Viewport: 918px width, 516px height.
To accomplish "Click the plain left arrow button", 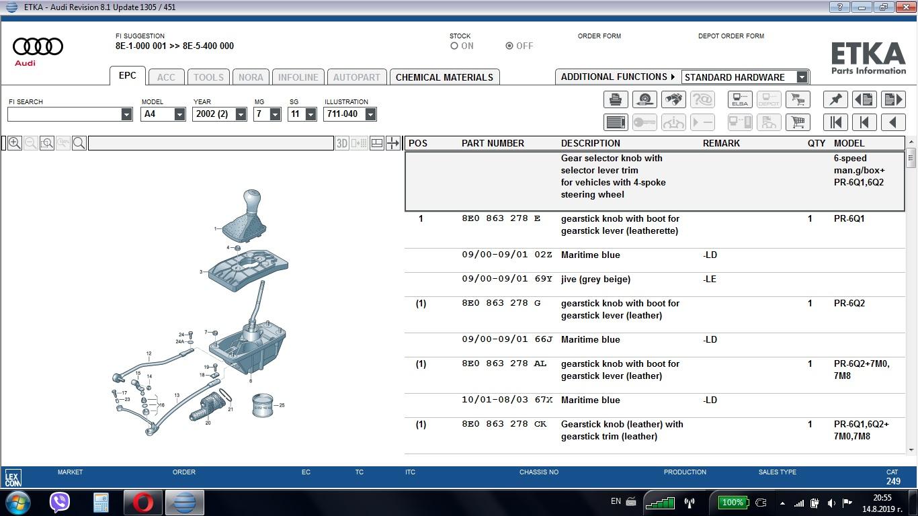I will pos(893,122).
